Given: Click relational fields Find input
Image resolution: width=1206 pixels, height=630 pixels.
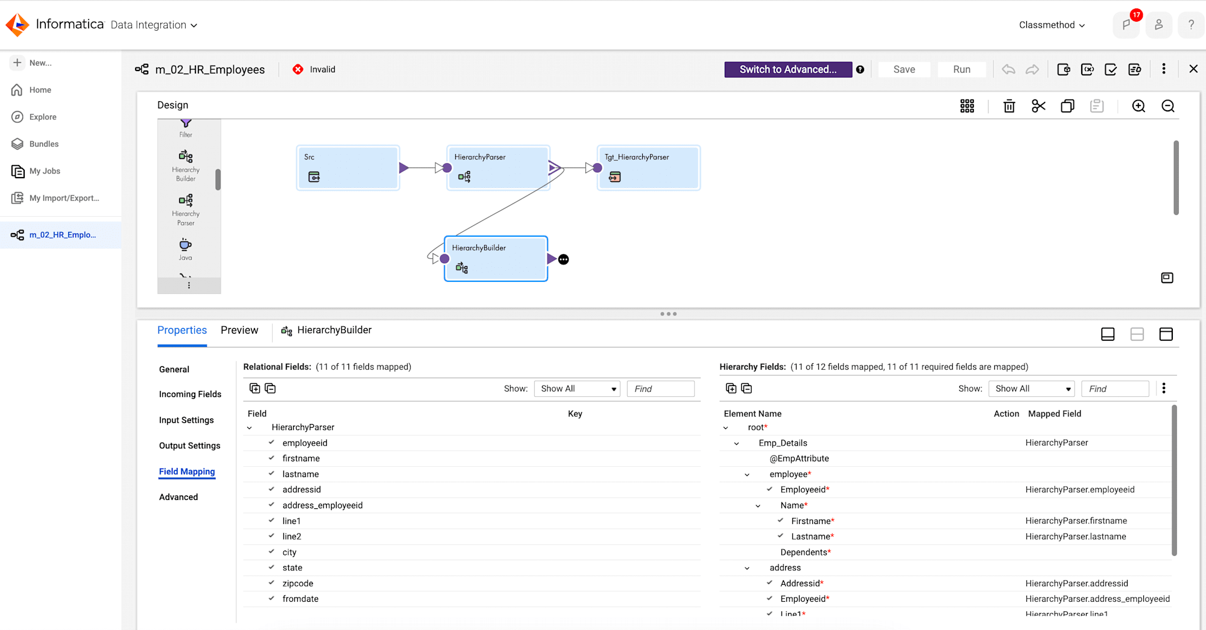Looking at the screenshot, I should tap(660, 388).
